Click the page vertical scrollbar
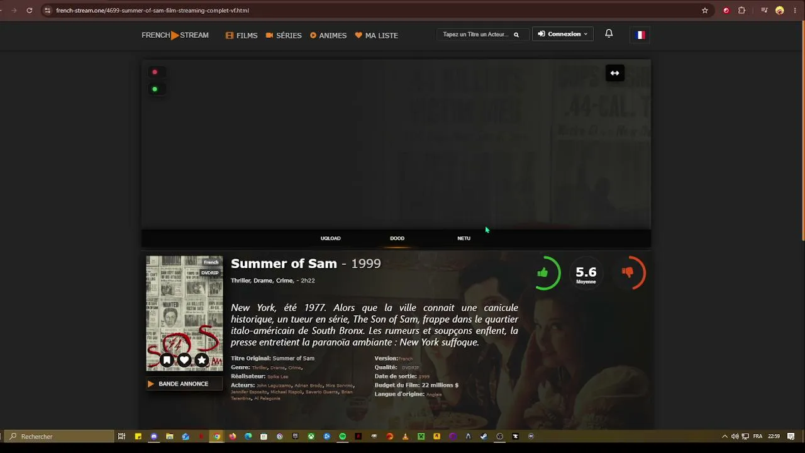 click(802, 131)
